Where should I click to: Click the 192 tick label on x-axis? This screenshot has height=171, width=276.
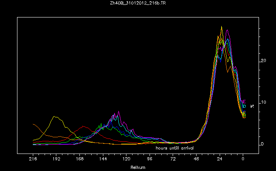(x=56, y=160)
